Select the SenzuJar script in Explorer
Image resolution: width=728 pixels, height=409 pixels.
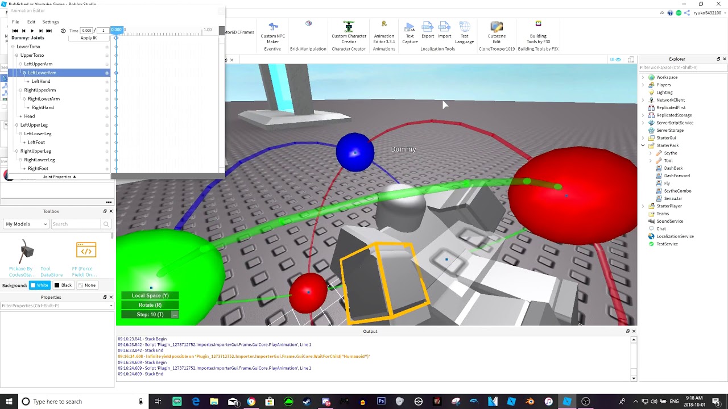(x=673, y=198)
